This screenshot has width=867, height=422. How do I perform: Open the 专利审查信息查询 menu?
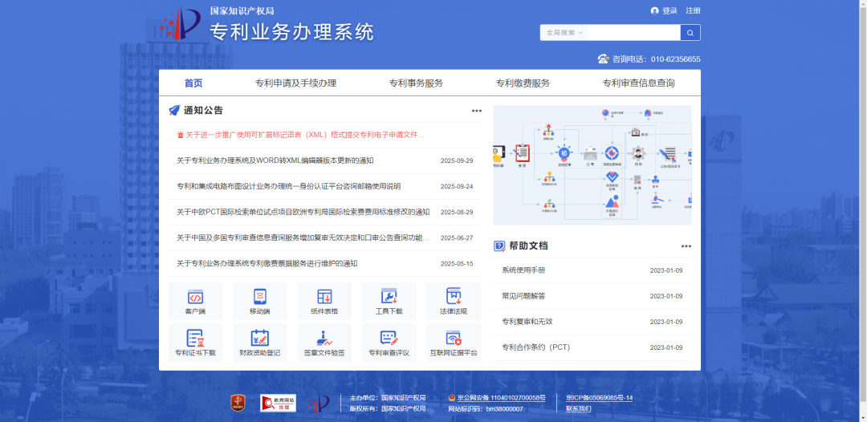639,83
